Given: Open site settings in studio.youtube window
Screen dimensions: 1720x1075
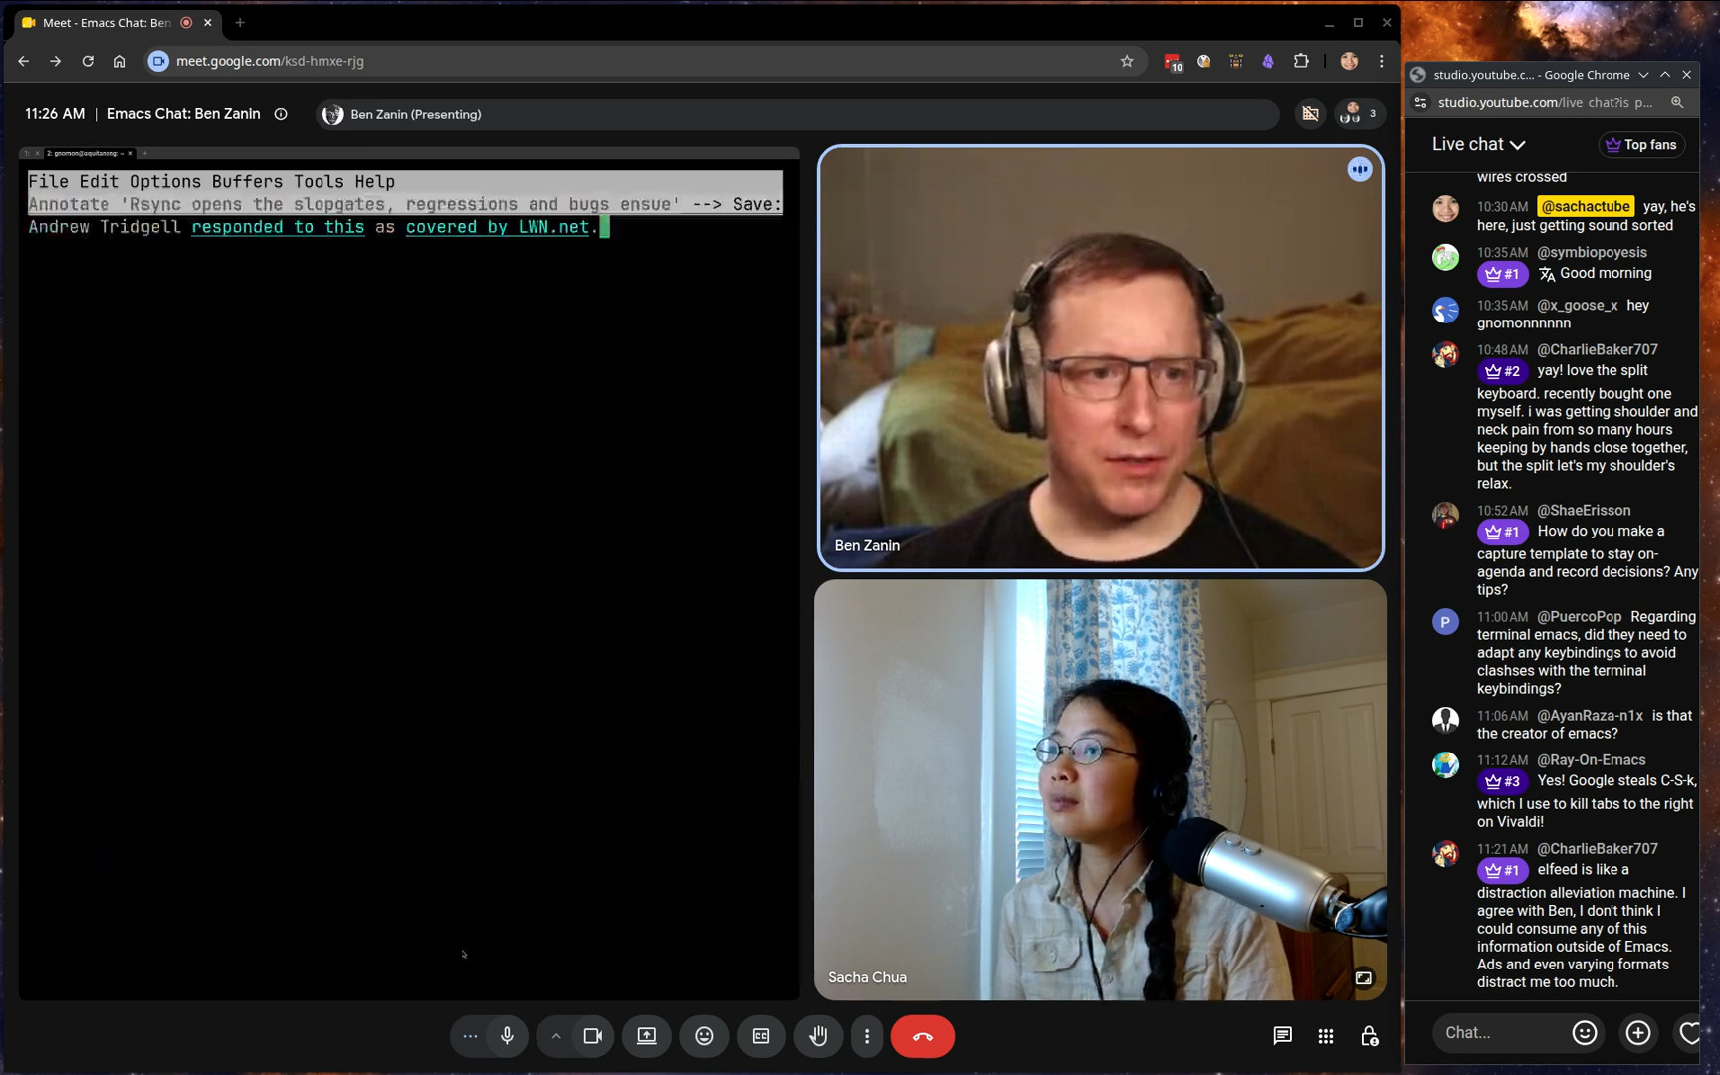Looking at the screenshot, I should (1421, 102).
